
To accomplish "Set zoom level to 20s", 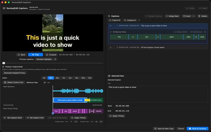I will click(x=57, y=78).
